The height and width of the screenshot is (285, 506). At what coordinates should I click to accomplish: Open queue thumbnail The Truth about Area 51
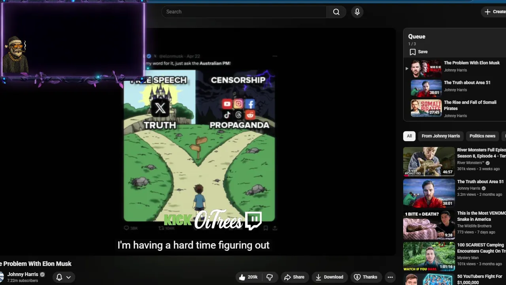click(x=426, y=88)
